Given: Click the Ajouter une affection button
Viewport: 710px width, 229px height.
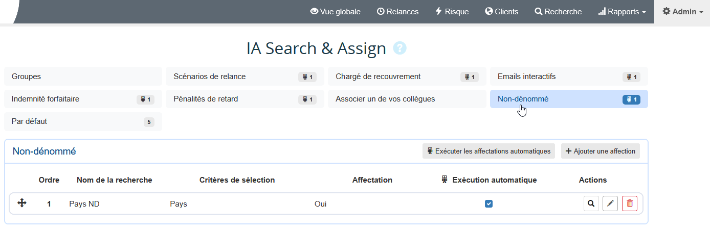Looking at the screenshot, I should click(x=601, y=151).
